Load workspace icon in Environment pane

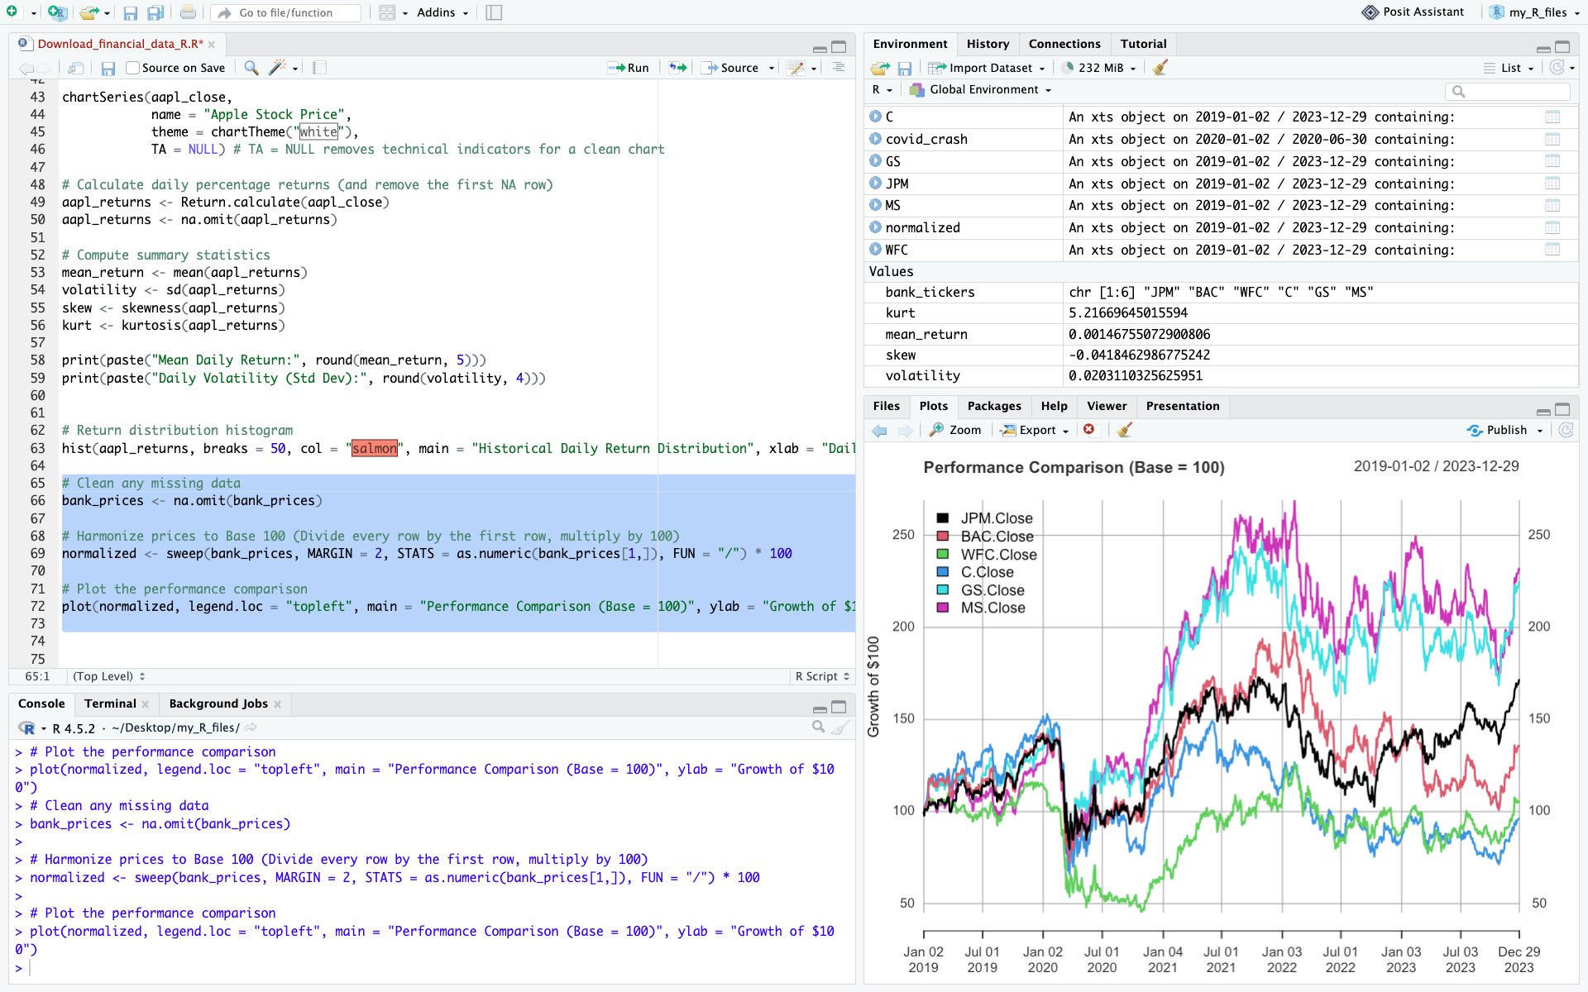click(881, 68)
